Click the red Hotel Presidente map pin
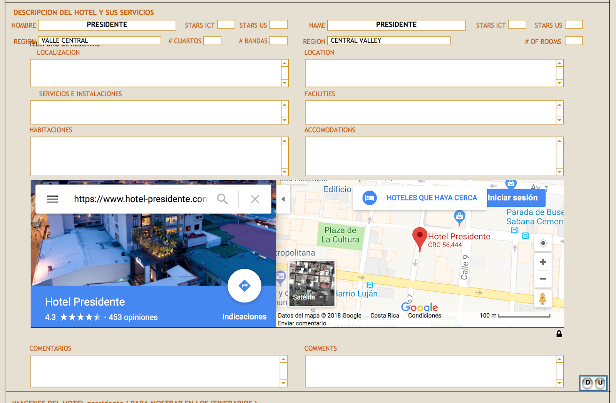This screenshot has height=403, width=616. (420, 239)
